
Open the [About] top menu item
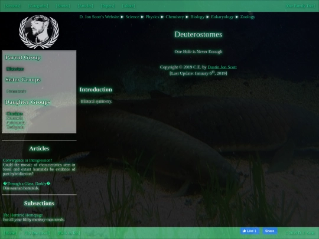(129, 6)
